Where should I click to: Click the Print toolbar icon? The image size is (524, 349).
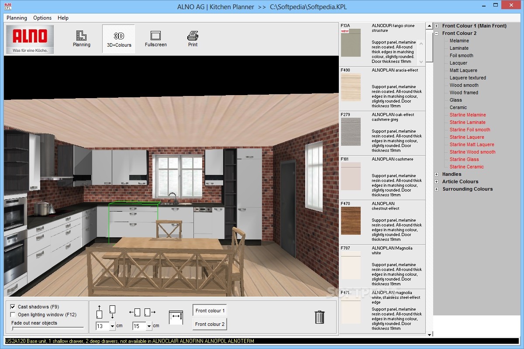[x=193, y=39]
